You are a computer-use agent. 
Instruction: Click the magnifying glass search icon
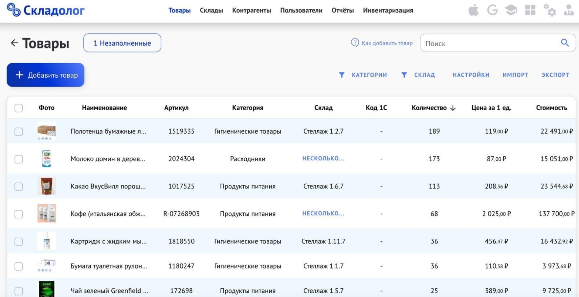[565, 43]
